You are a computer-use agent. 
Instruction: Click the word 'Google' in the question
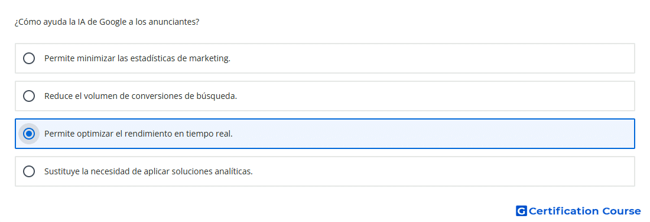(x=113, y=22)
